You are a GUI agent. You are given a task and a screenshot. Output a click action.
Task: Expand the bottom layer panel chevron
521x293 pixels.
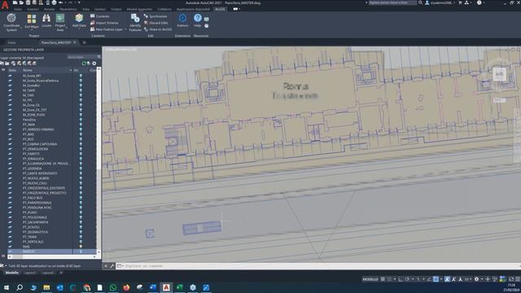click(x=3, y=256)
